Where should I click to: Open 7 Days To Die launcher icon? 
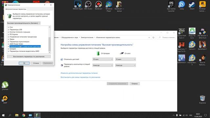[181, 47]
